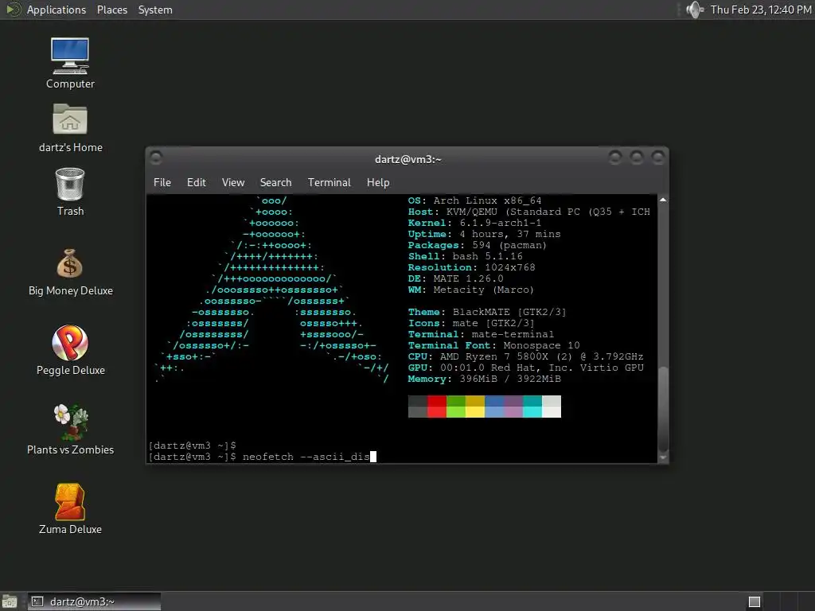Click the Show Desktop button in the bottom panel
815x611 pixels.
tap(10, 601)
